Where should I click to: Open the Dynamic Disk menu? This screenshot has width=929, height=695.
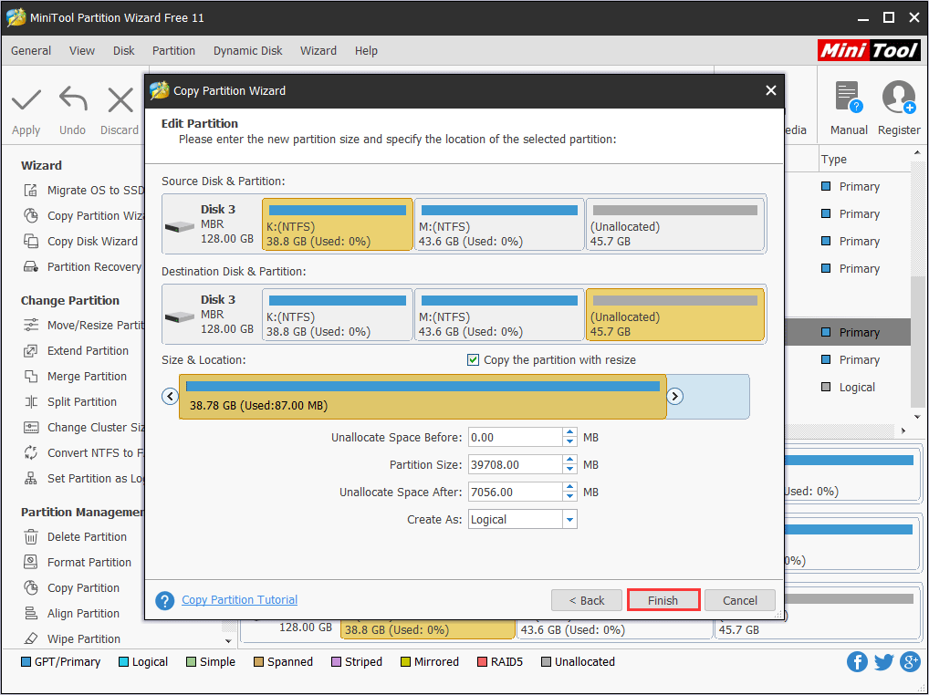click(246, 51)
